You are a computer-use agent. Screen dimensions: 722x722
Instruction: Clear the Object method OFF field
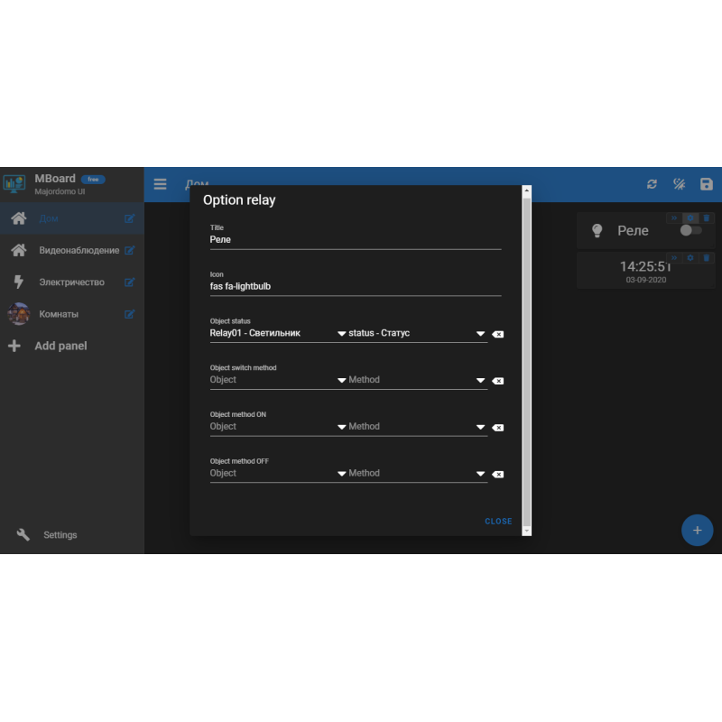click(x=498, y=474)
